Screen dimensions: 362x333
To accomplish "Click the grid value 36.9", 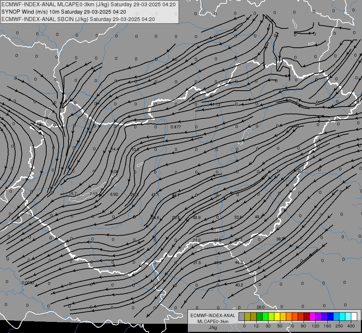I will coord(280,239).
